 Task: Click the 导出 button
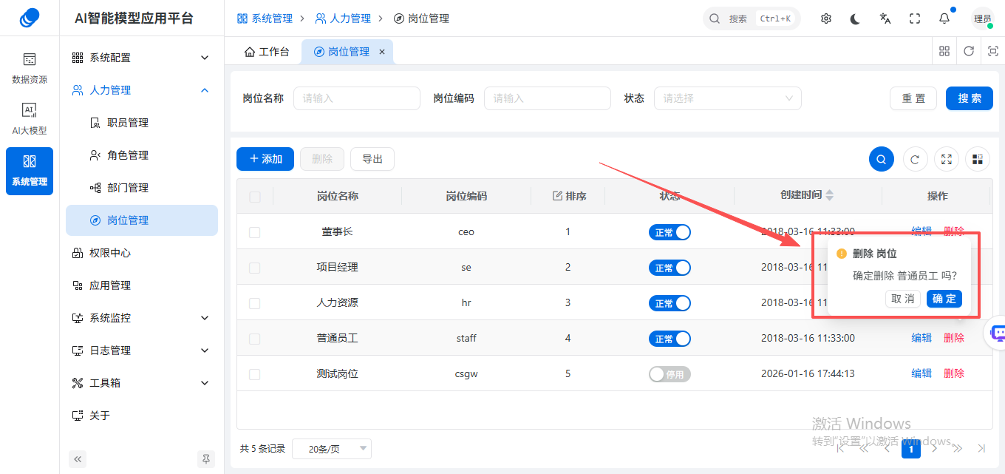(x=372, y=159)
